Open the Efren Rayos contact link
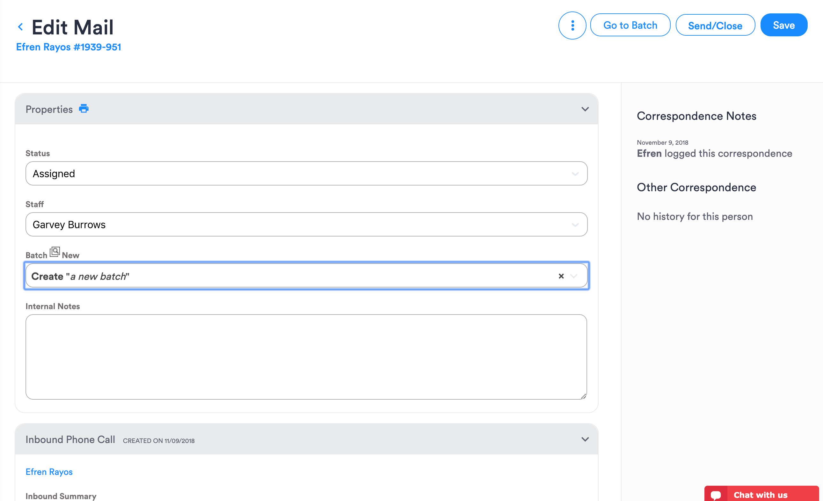Viewport: 823px width, 501px height. point(49,472)
